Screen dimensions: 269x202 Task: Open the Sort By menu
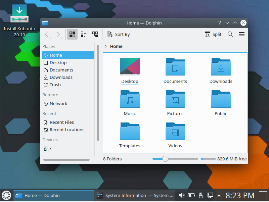coord(119,34)
